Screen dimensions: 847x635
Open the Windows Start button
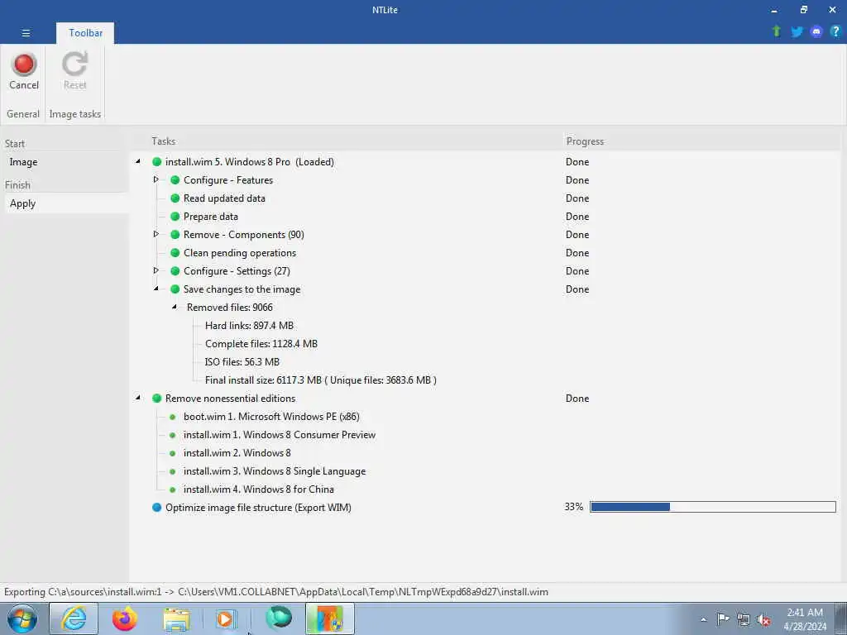(x=22, y=618)
